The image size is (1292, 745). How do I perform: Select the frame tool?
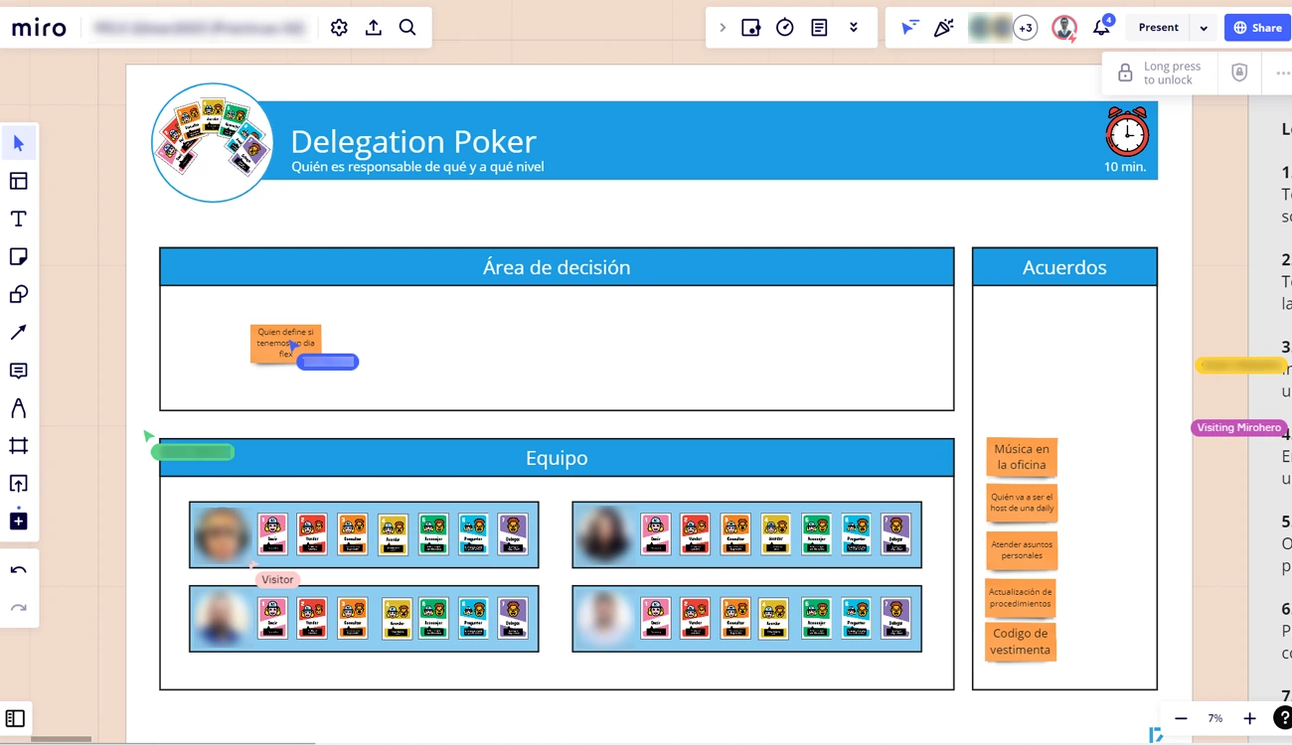tap(18, 445)
